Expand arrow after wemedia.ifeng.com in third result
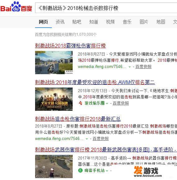The height and width of the screenshot is (180, 177). (87, 139)
